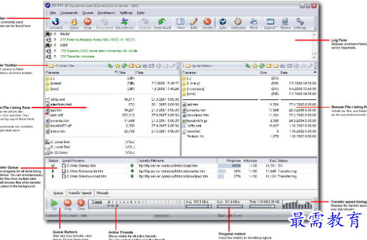
Task: Click the Edit pencil icon
Action: pos(194,22)
